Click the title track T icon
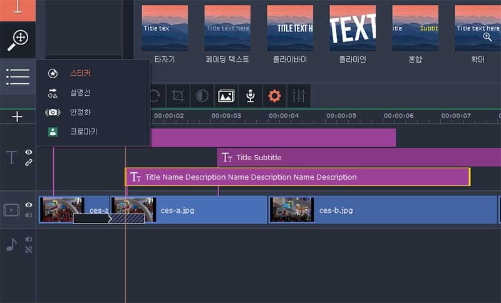 point(11,157)
